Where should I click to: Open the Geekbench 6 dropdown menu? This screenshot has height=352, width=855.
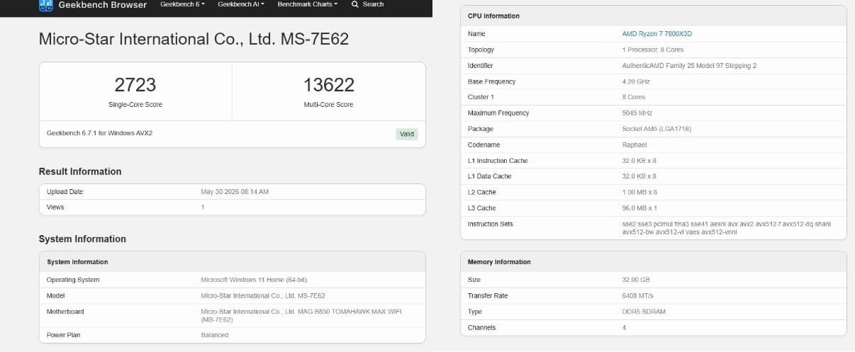[182, 4]
